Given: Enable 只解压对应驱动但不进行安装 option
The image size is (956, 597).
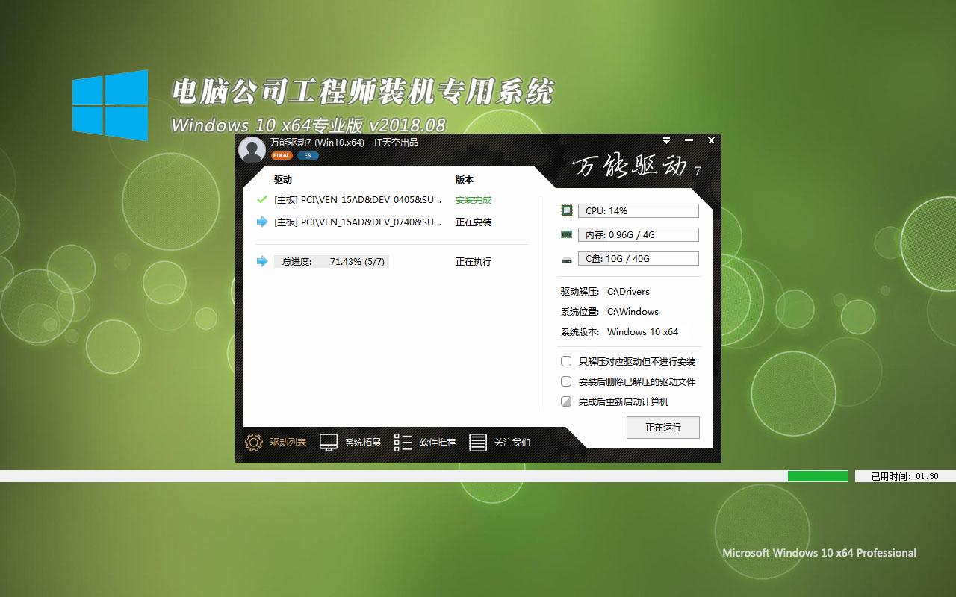Looking at the screenshot, I should click(x=565, y=361).
